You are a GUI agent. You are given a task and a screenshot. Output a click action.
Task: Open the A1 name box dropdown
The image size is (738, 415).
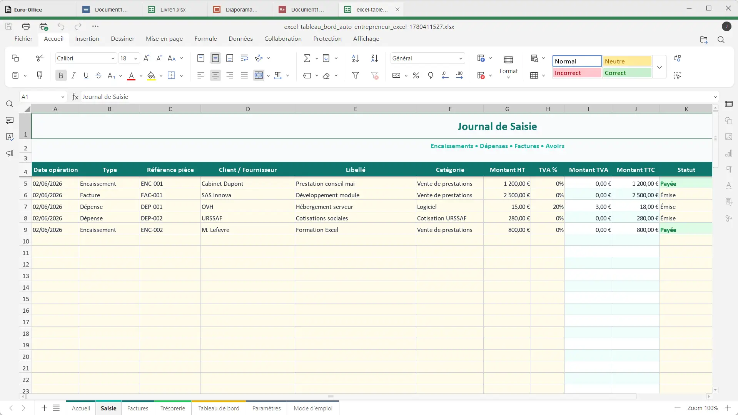[x=63, y=97]
